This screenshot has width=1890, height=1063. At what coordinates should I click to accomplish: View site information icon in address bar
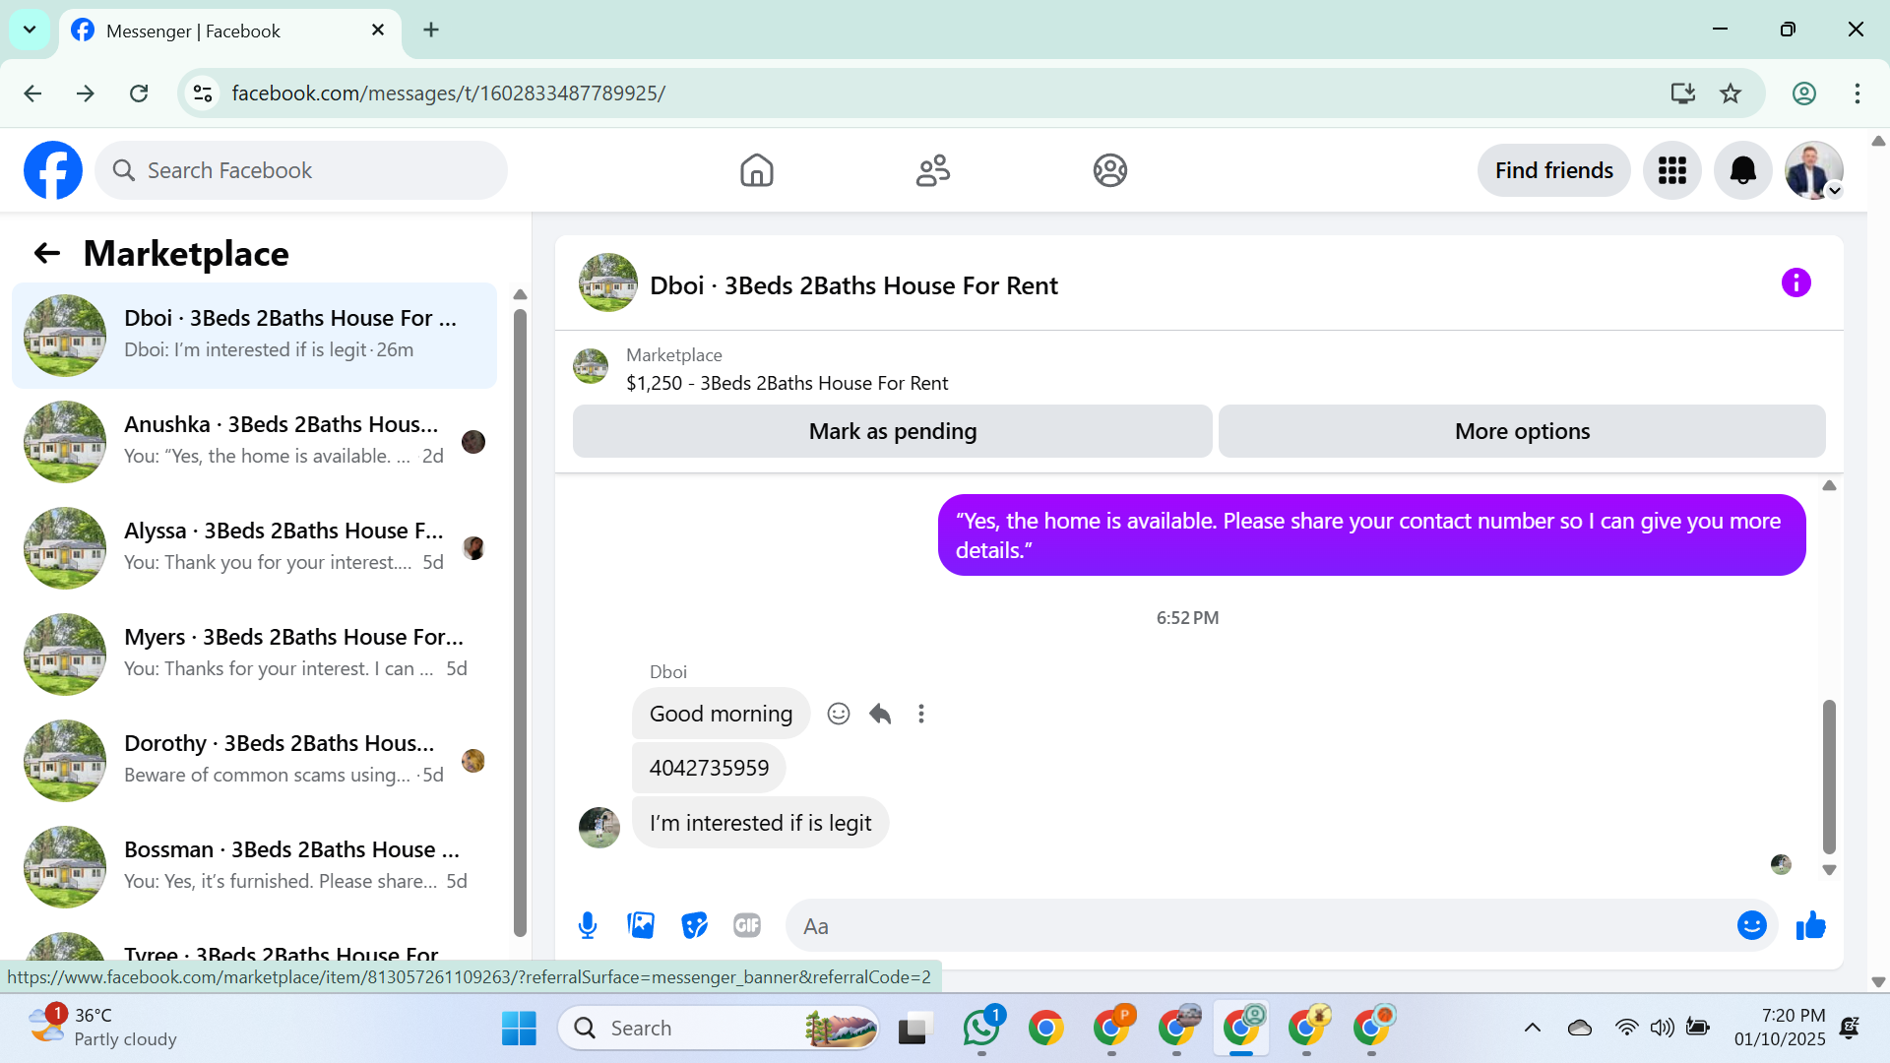coord(203,94)
